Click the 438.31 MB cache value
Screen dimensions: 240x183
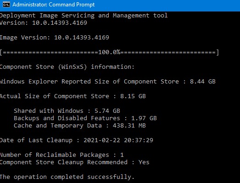point(129,126)
